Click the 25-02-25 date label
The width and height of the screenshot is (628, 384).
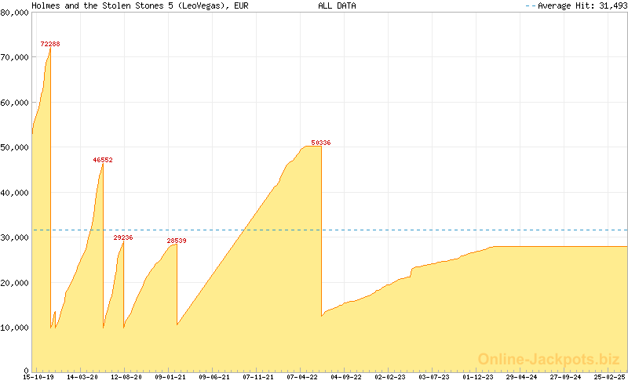click(x=609, y=377)
